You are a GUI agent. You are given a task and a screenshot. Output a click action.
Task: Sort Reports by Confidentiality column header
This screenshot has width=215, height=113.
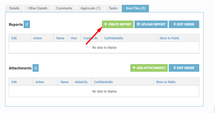[114, 38]
